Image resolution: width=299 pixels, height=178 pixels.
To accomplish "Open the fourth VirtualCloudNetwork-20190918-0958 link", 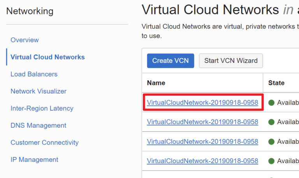I will point(202,161).
